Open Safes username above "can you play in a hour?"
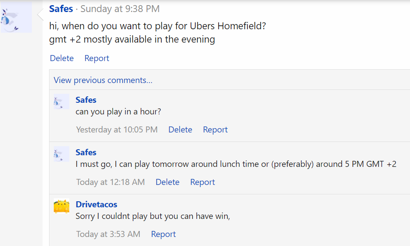 (x=86, y=100)
